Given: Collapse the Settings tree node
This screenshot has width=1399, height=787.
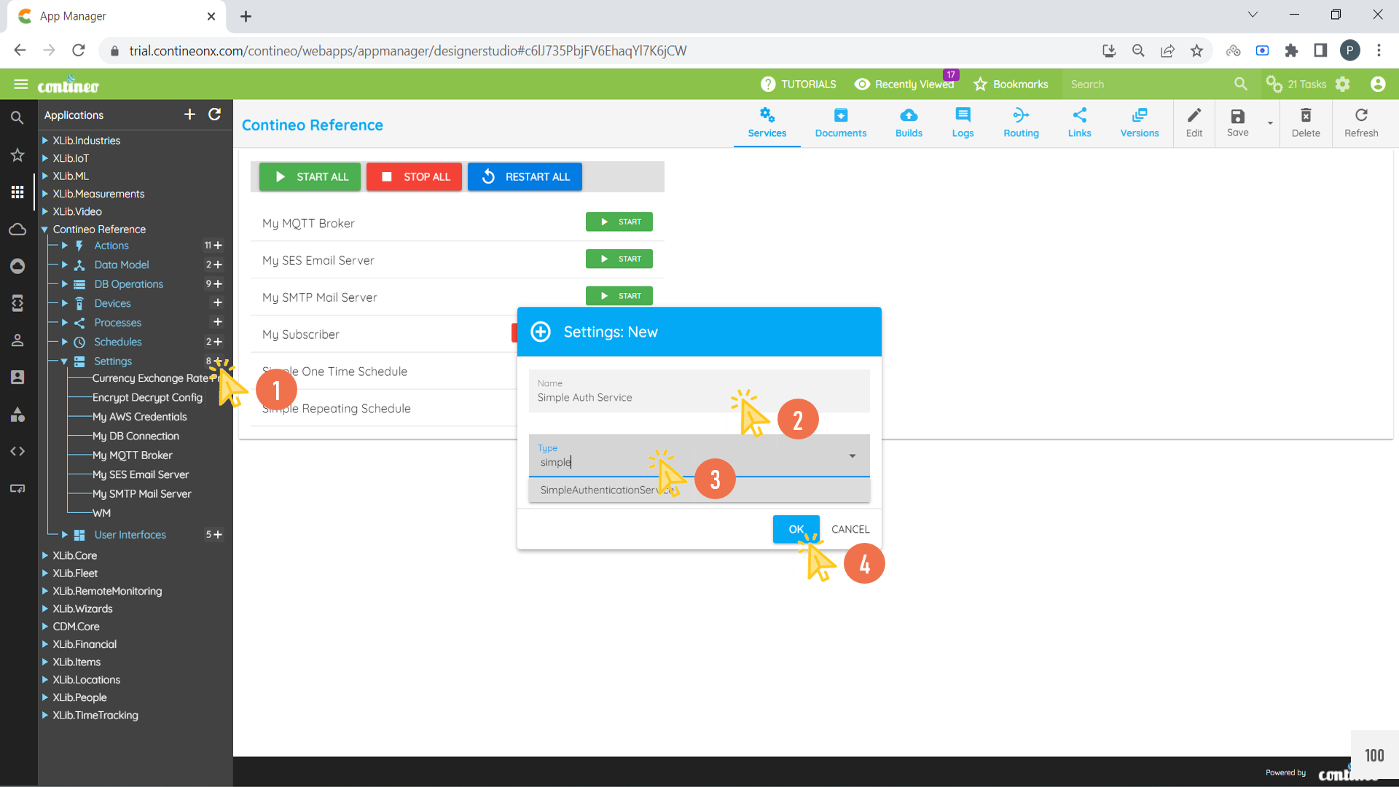Looking at the screenshot, I should [65, 361].
